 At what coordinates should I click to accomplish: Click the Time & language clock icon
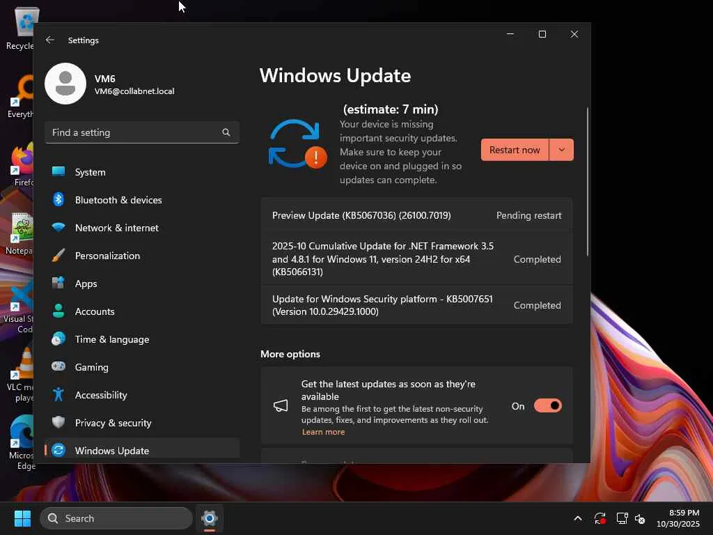click(58, 339)
